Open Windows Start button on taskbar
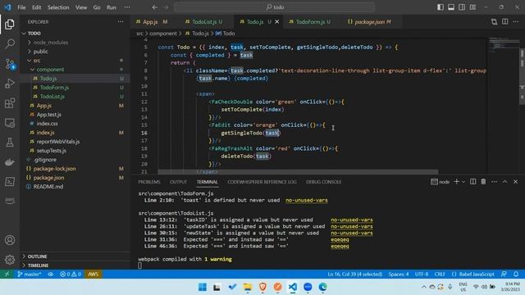This screenshot has height=295, width=525. tap(203, 287)
